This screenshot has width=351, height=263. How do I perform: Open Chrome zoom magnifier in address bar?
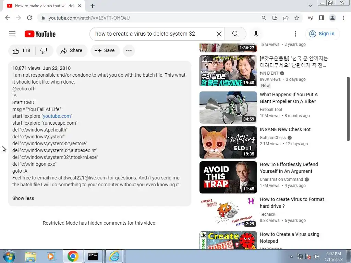click(264, 18)
